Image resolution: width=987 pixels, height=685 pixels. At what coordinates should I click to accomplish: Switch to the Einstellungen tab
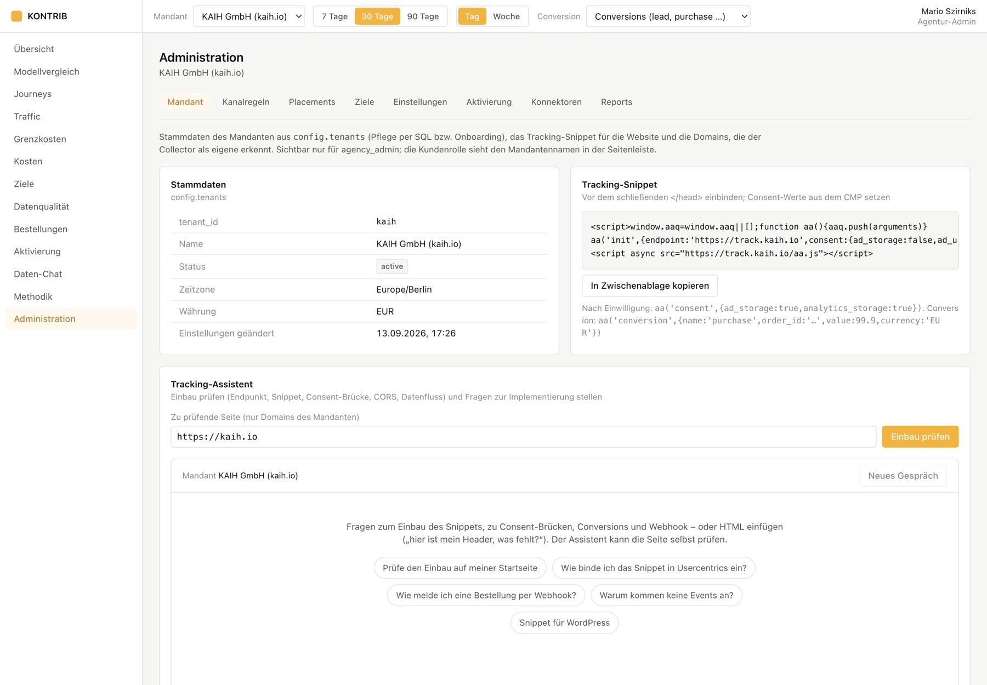tap(420, 102)
